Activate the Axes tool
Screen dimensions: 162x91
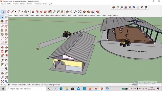pyautogui.click(x=2, y=68)
